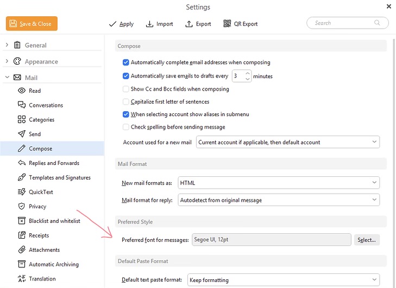Click the QuickText lightning icon
The image size is (396, 288).
(x=22, y=191)
